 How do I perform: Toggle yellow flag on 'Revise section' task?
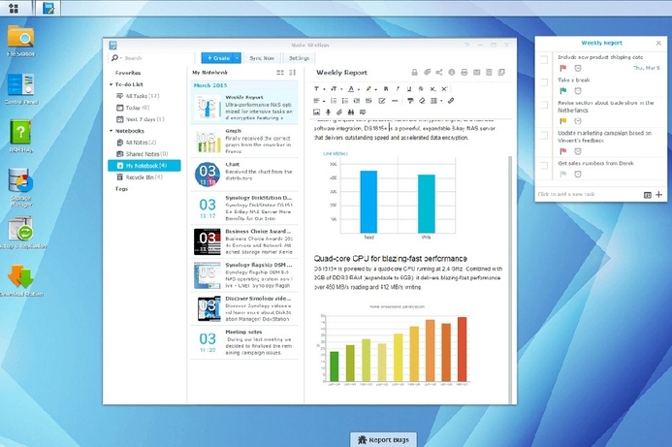tap(563, 121)
